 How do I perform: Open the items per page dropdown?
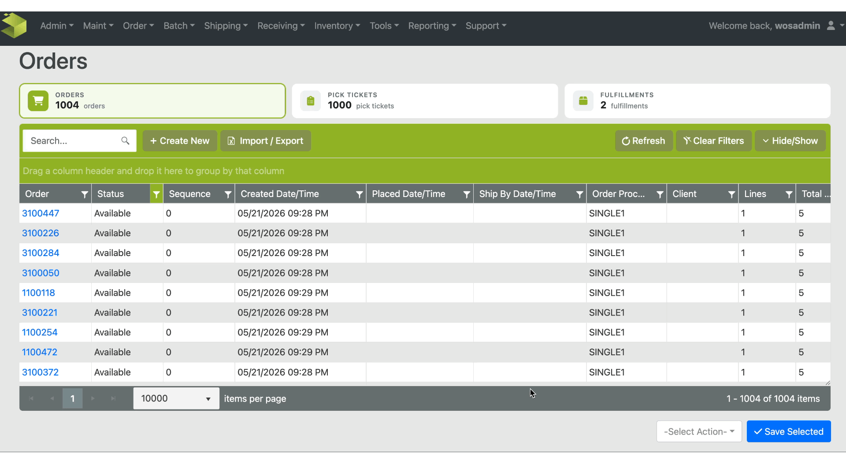176,398
